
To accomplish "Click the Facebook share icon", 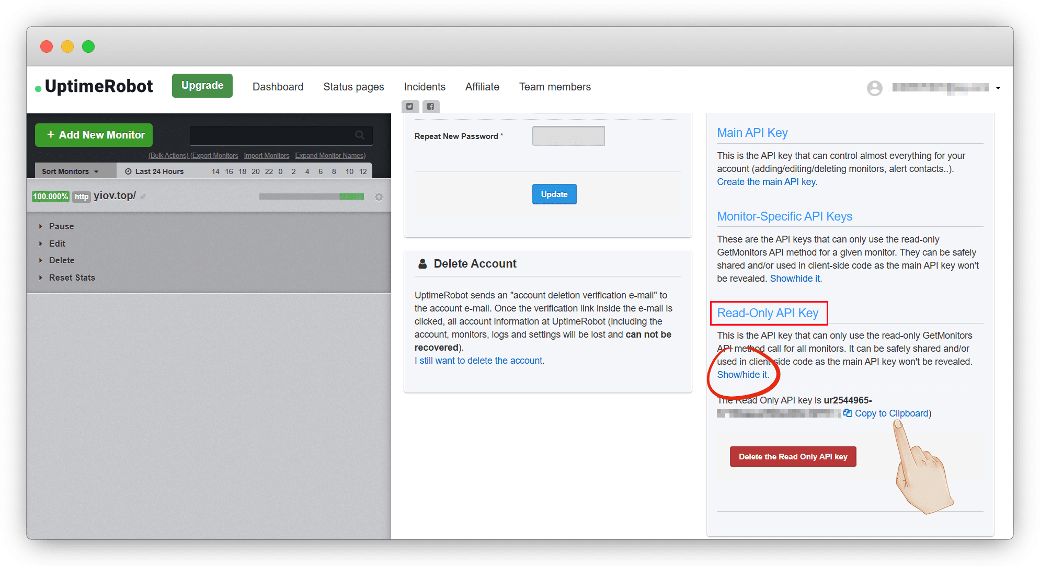I will 430,107.
